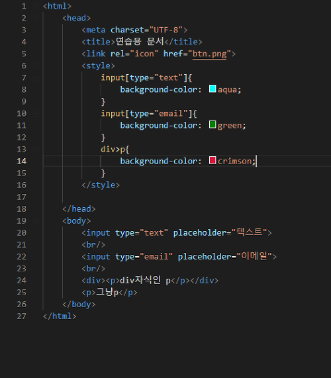Click the href attribute name on line 5

click(x=173, y=54)
